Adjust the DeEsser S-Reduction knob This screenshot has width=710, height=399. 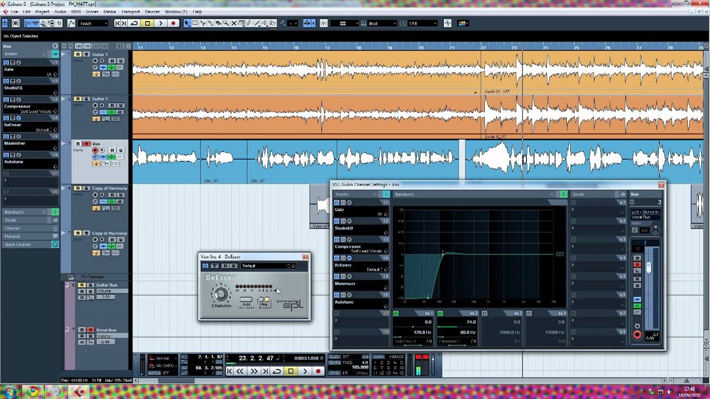pos(221,294)
